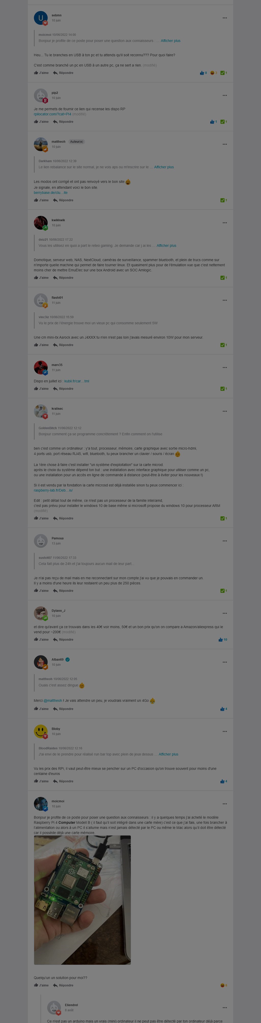Expand BloodRaiden quote via Afficher plus
This screenshot has width=261, height=1023.
pyautogui.click(x=168, y=754)
